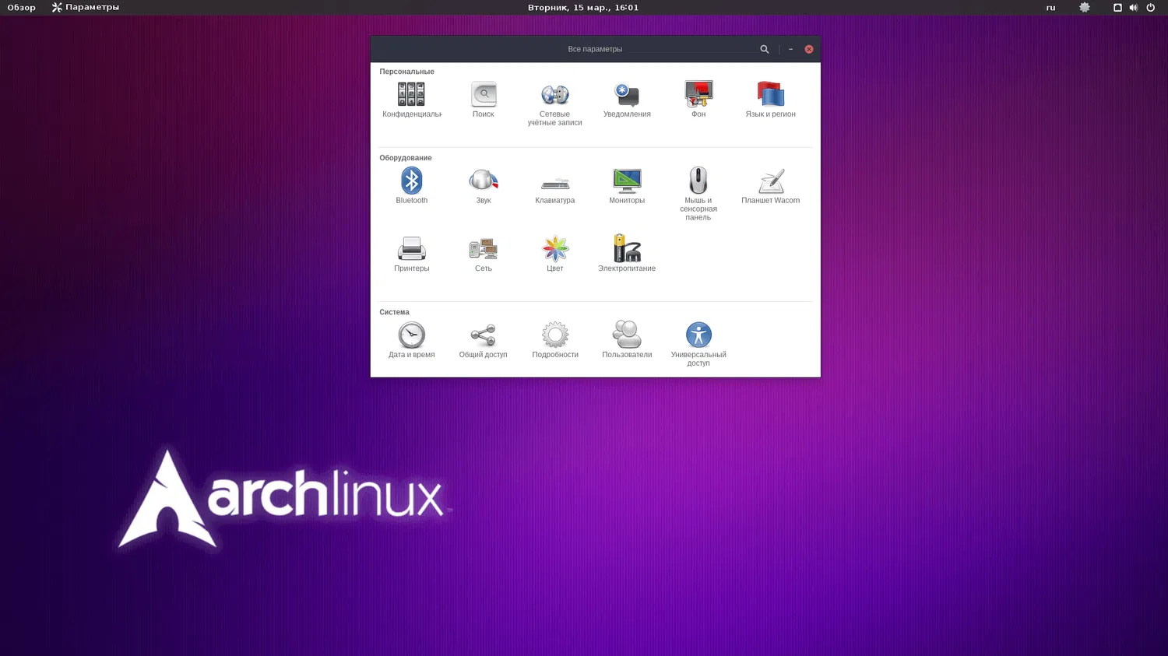The height and width of the screenshot is (656, 1168).
Task: Click the volume icon in top bar
Action: pyautogui.click(x=1134, y=8)
